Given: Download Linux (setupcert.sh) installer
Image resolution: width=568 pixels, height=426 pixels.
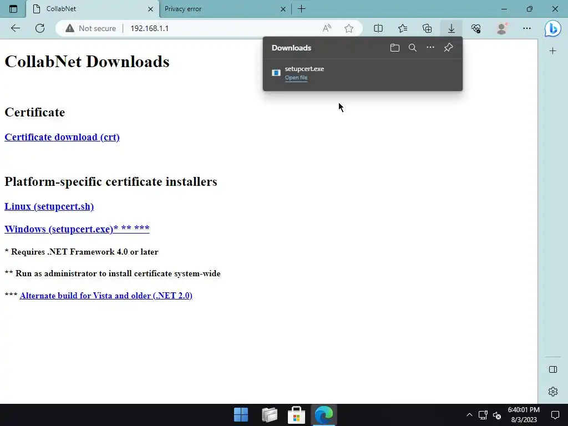Looking at the screenshot, I should click(49, 206).
